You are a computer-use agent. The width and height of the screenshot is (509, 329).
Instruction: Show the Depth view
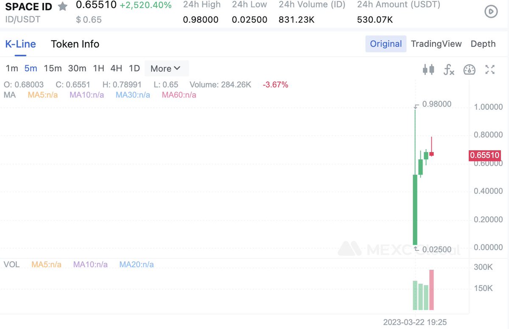coord(483,44)
